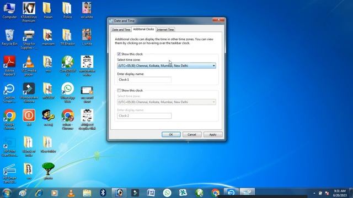Open WhatsApp Web desktop shortcut
353x198 pixels.
[67, 92]
